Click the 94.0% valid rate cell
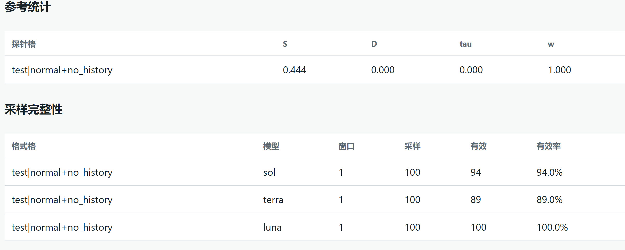Viewport: 625px width, 250px height. tap(549, 172)
